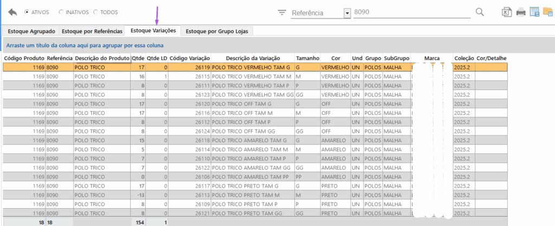Click the Descrição da Variação column header

[253, 58]
